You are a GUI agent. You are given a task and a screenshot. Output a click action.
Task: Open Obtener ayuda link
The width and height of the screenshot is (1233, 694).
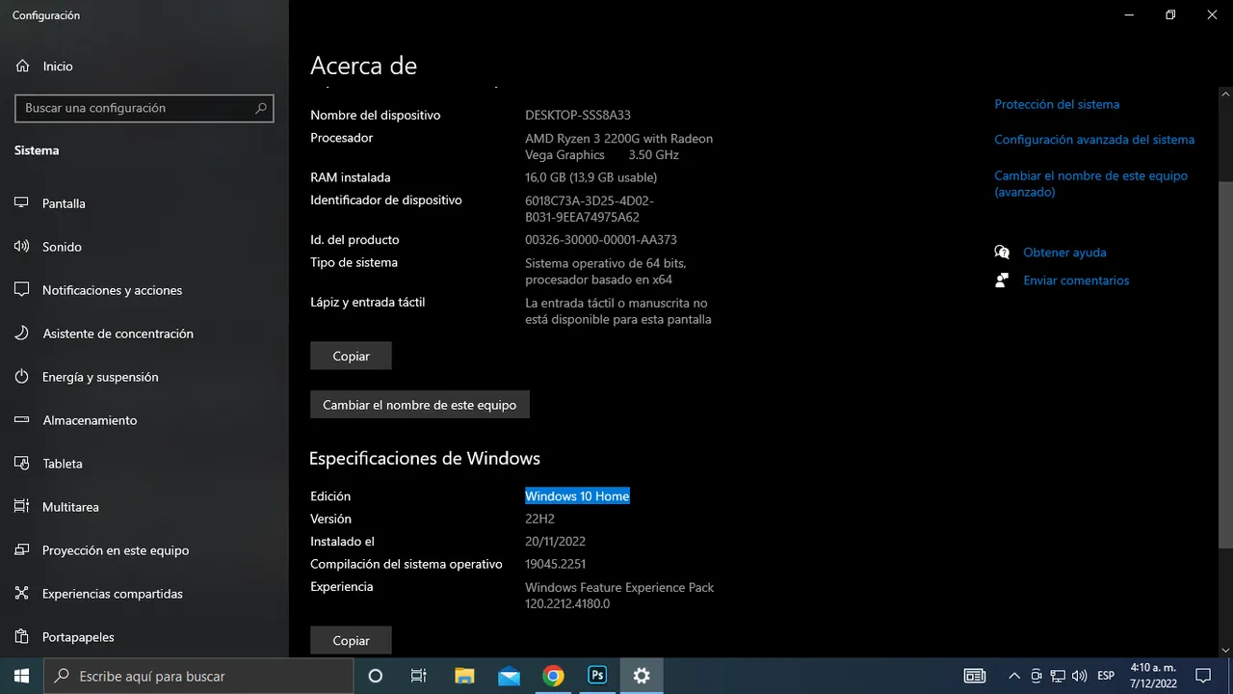[x=1064, y=253]
